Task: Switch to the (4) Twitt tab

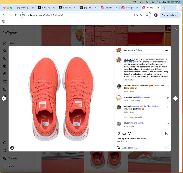Action: pyautogui.click(x=88, y=8)
